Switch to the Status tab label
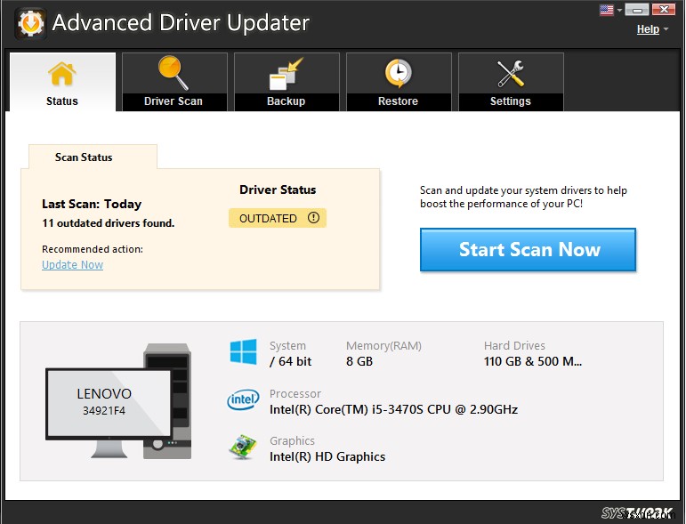This screenshot has height=524, width=686. point(62,101)
